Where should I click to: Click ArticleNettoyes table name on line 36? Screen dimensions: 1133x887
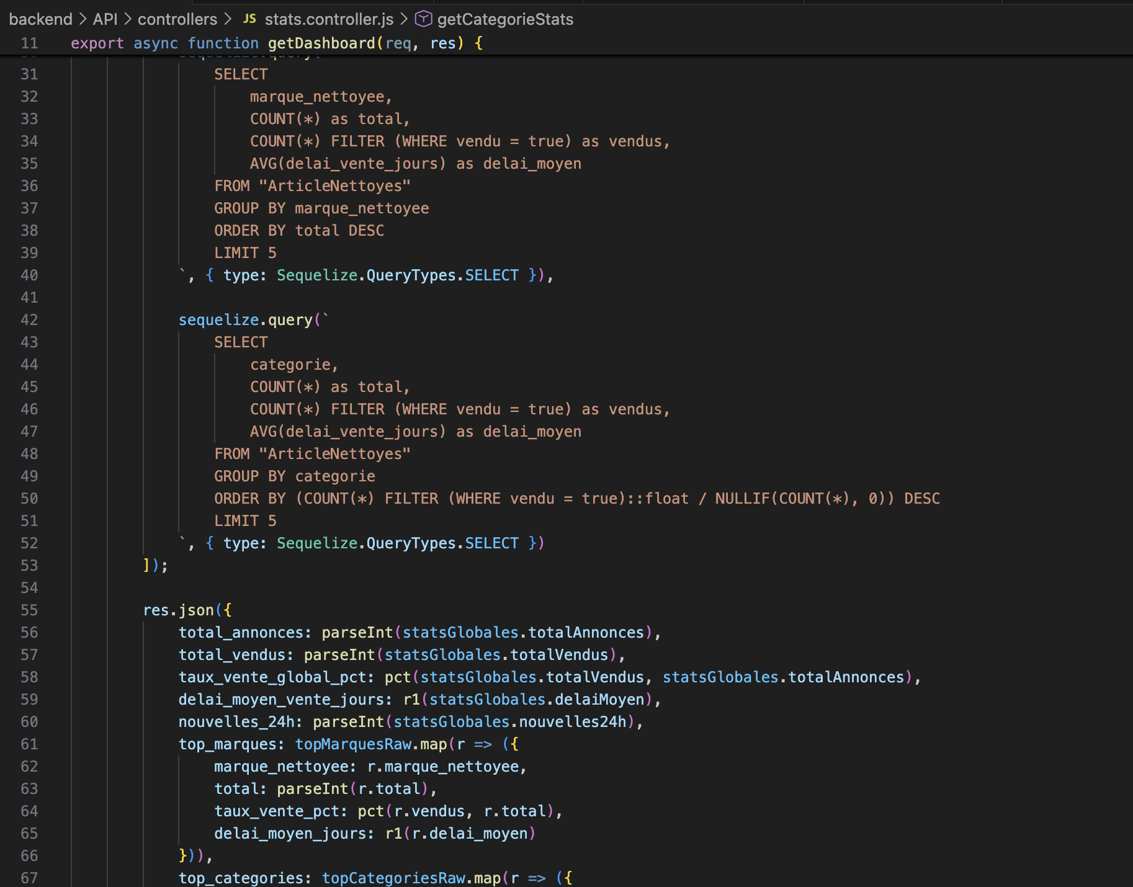[x=334, y=185]
